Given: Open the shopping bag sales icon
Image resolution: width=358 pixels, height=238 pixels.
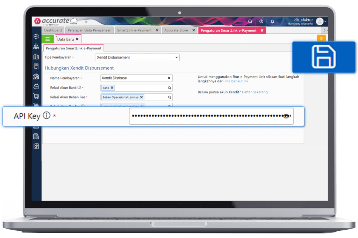Looking at the screenshot, I should [36, 86].
